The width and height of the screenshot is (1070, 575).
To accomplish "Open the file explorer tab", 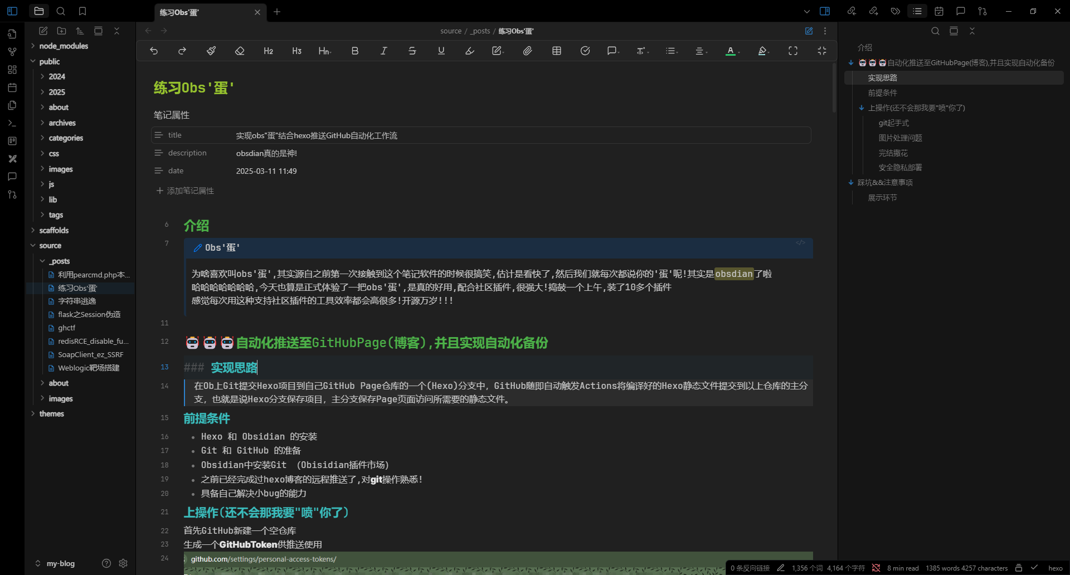I will [x=39, y=11].
